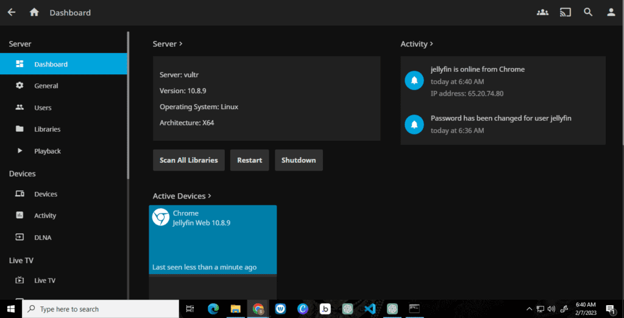Viewport: 624px width, 318px height.
Task: Click the Windows taskbar search box
Action: click(101, 309)
